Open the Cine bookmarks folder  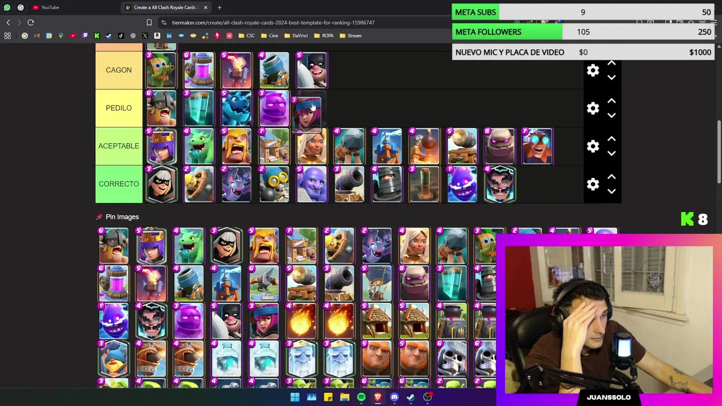269,36
